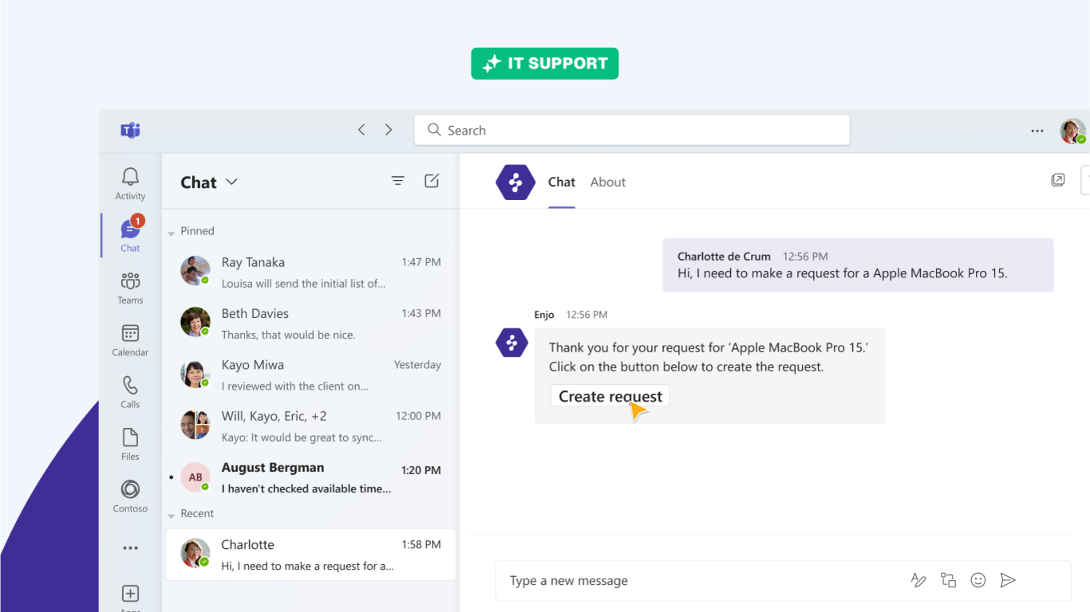Click the IT SUPPORT badge
Viewport: 1090px width, 612px height.
pos(545,64)
